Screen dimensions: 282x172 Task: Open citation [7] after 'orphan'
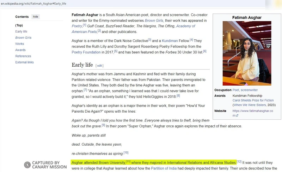coord(85,90)
